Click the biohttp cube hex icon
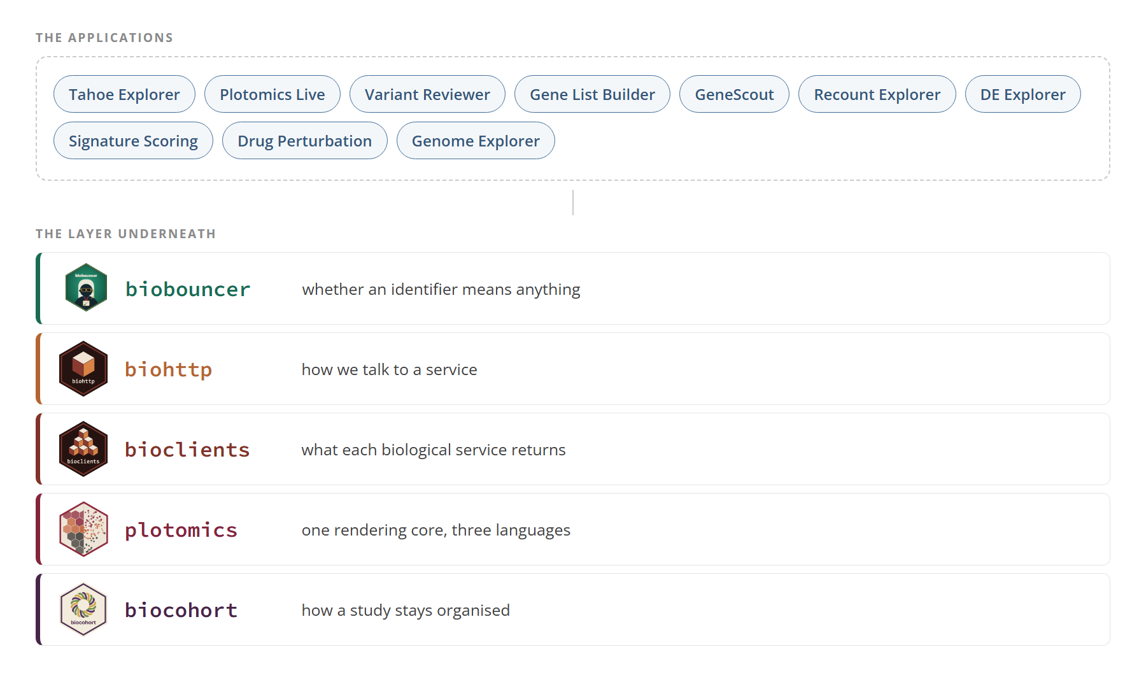Screen dimensions: 1146x675 tap(83, 369)
